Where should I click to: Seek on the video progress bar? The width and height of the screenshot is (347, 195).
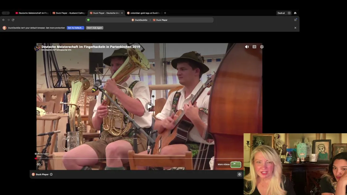click(139, 159)
